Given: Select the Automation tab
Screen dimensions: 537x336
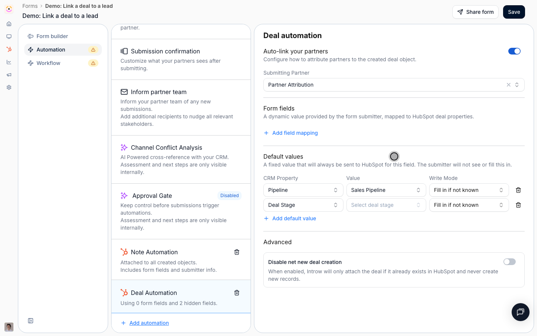Looking at the screenshot, I should [63, 50].
